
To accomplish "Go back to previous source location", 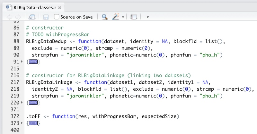I will point(10,17).
